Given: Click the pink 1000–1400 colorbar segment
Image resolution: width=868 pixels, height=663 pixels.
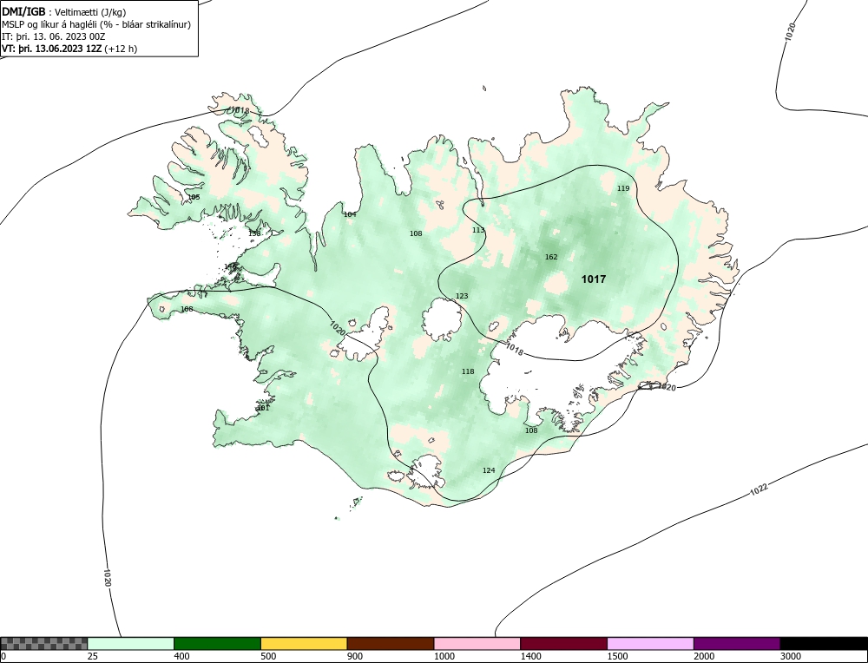Looking at the screenshot, I should point(477,644).
